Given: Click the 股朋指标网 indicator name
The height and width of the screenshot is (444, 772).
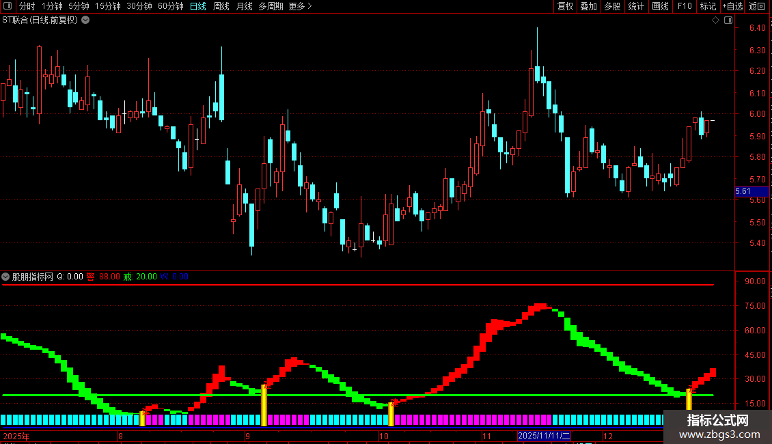Looking at the screenshot, I should (33, 277).
